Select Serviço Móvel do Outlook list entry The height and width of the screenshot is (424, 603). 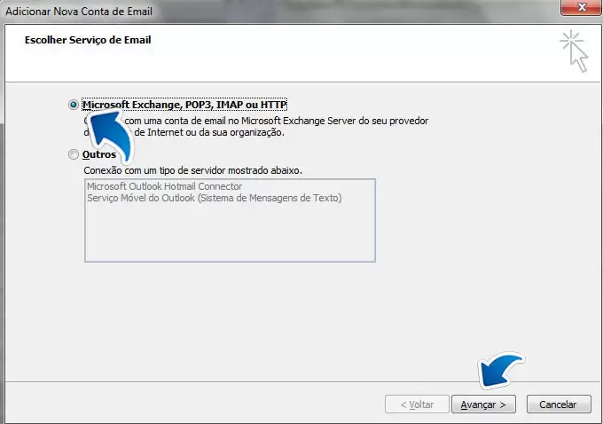[x=215, y=198]
